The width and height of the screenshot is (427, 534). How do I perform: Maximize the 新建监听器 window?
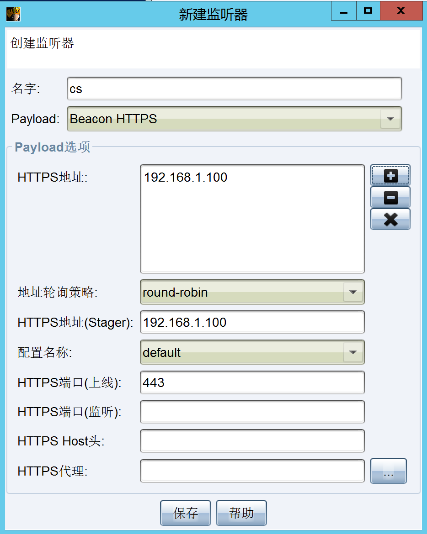point(368,10)
